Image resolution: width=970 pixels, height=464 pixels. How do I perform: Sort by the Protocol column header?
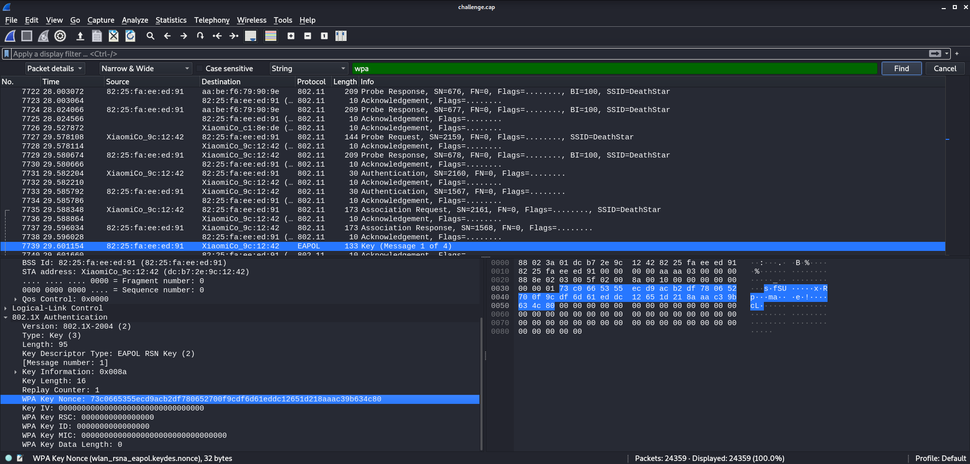tap(313, 82)
